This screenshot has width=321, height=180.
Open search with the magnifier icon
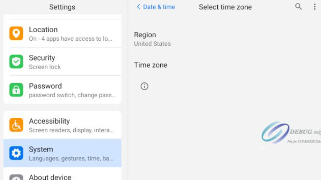pyautogui.click(x=298, y=7)
